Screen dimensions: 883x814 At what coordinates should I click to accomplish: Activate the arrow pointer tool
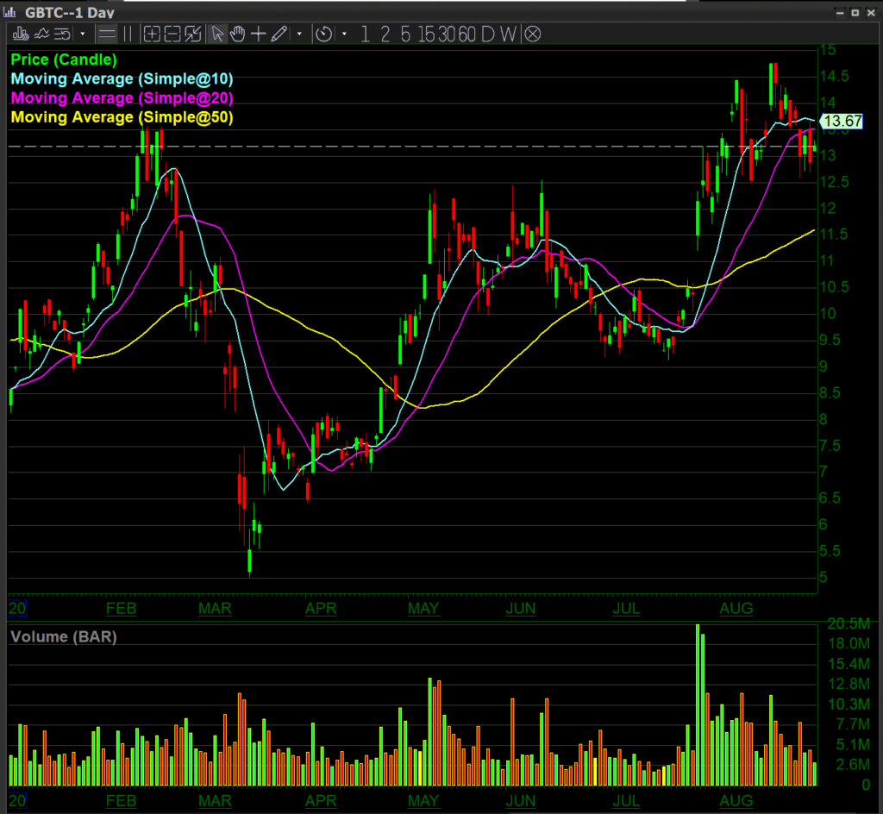pyautogui.click(x=217, y=34)
